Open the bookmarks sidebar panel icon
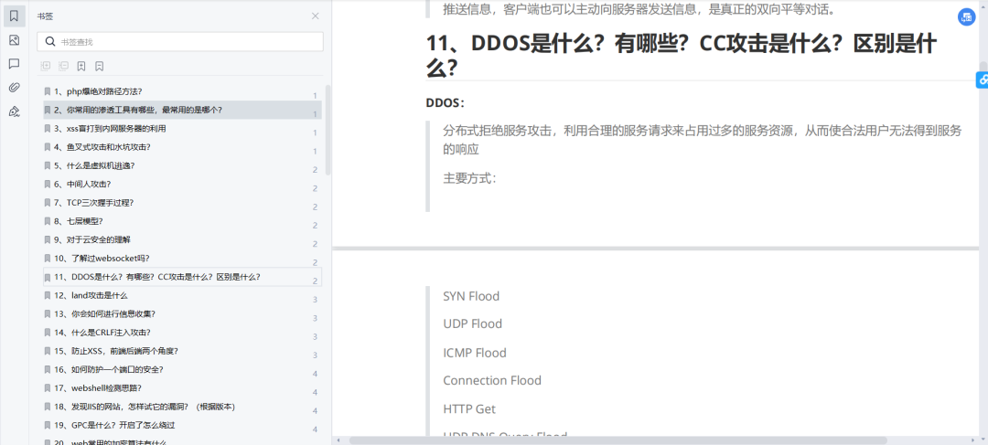Viewport: 988px width, 445px height. point(14,16)
